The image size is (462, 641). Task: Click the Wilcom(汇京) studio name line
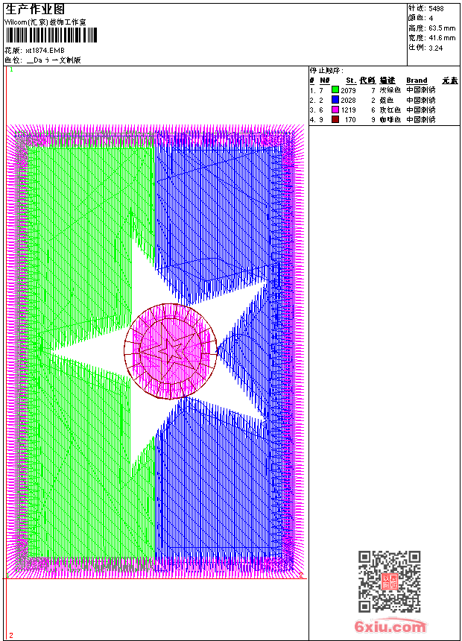45,22
